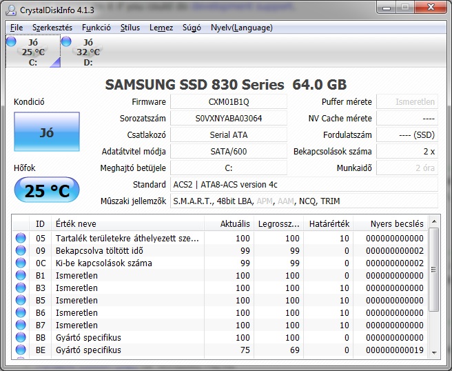Click the Firmware value CXM01B1Q

pos(229,102)
